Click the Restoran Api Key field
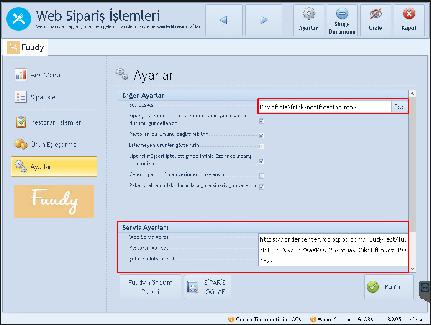The image size is (431, 325). click(x=333, y=250)
